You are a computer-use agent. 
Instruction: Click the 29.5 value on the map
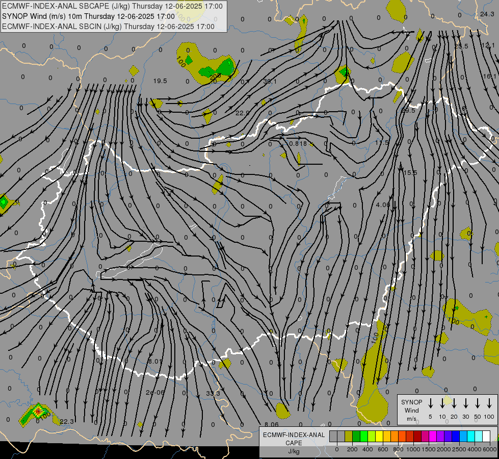(x=408, y=111)
